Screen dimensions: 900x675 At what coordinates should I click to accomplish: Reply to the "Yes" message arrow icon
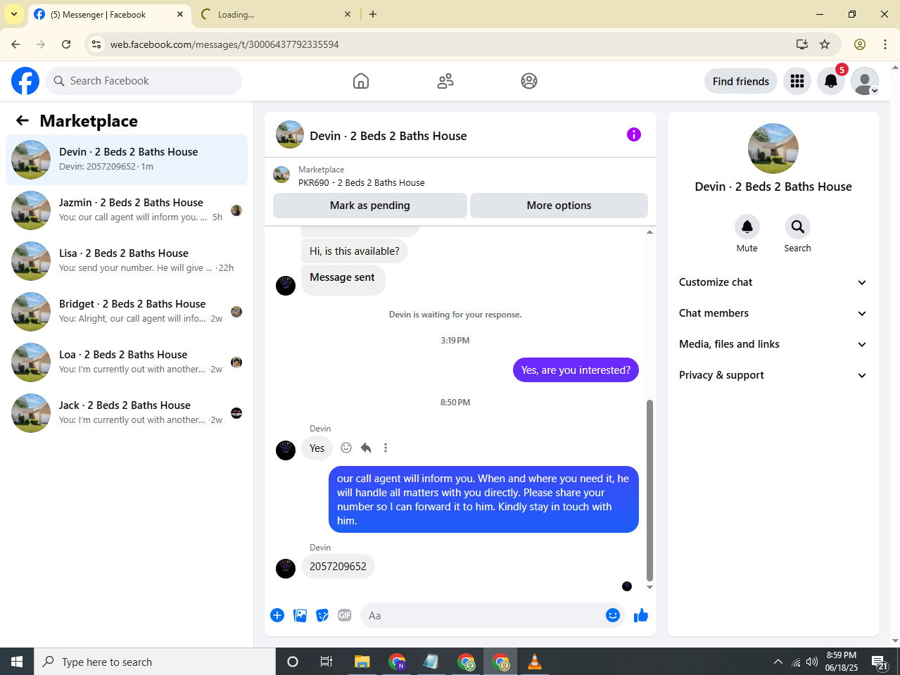[x=366, y=448]
